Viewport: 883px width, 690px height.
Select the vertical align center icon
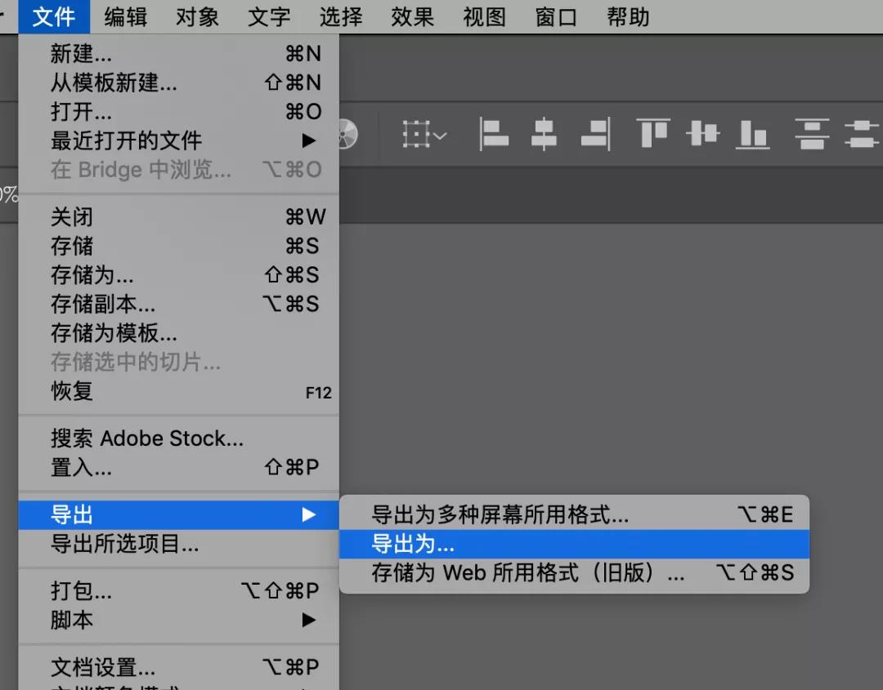pos(702,134)
